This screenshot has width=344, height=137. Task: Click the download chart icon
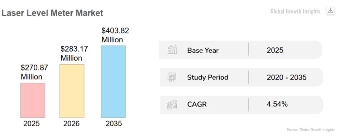point(330,10)
